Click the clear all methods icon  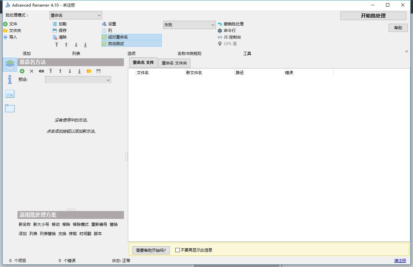coord(41,71)
